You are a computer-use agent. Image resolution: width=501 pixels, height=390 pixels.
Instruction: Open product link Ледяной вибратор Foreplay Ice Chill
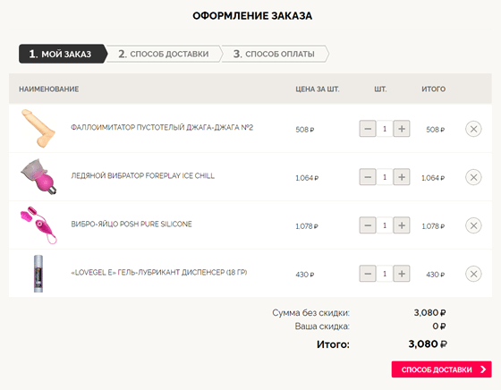[x=142, y=175]
